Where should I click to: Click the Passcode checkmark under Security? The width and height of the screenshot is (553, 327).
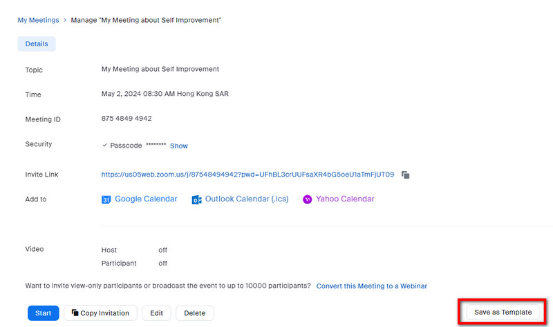coord(105,145)
